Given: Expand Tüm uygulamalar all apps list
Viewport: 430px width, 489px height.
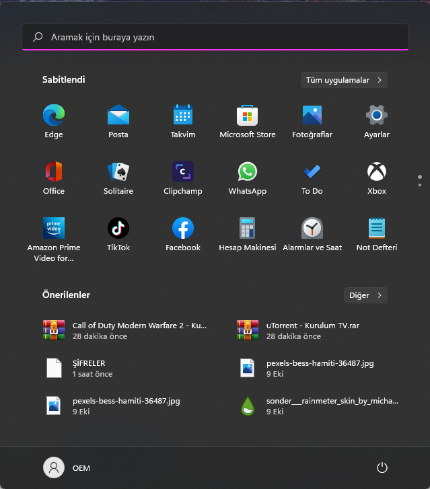Looking at the screenshot, I should [344, 80].
